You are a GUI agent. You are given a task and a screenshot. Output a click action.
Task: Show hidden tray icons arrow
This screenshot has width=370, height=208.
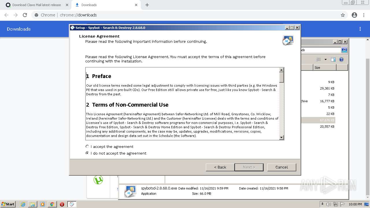[323, 204]
